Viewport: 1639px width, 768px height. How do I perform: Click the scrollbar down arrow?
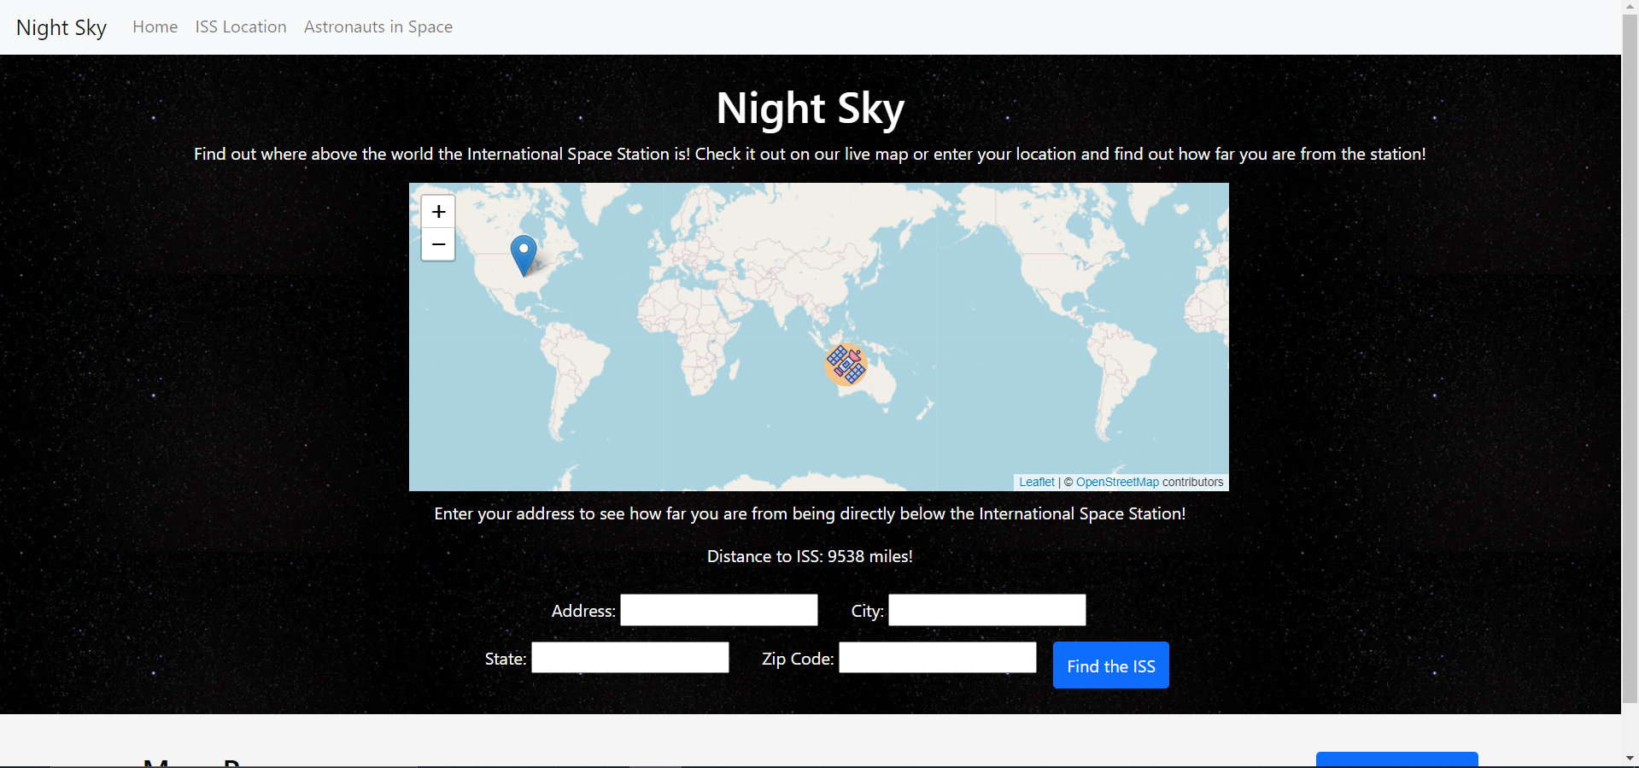point(1630,759)
